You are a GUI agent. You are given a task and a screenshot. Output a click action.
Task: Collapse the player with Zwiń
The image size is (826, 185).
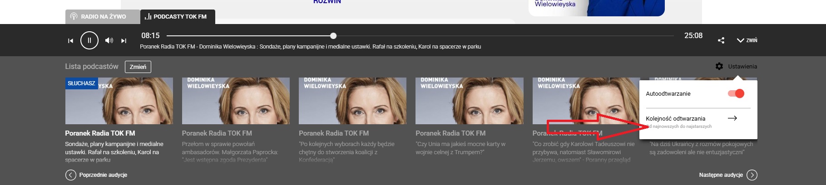(x=747, y=40)
